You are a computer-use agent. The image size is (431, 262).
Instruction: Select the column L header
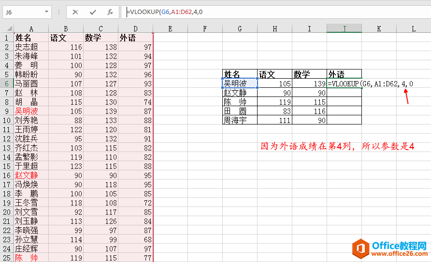pyautogui.click(x=414, y=28)
